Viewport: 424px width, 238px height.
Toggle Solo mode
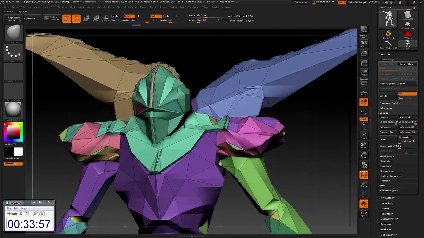tap(364, 204)
